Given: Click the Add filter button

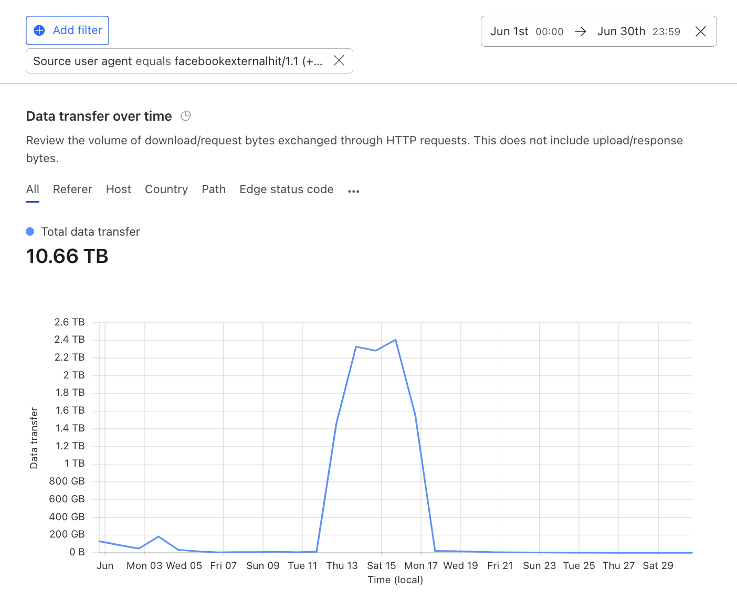Looking at the screenshot, I should pyautogui.click(x=67, y=30).
